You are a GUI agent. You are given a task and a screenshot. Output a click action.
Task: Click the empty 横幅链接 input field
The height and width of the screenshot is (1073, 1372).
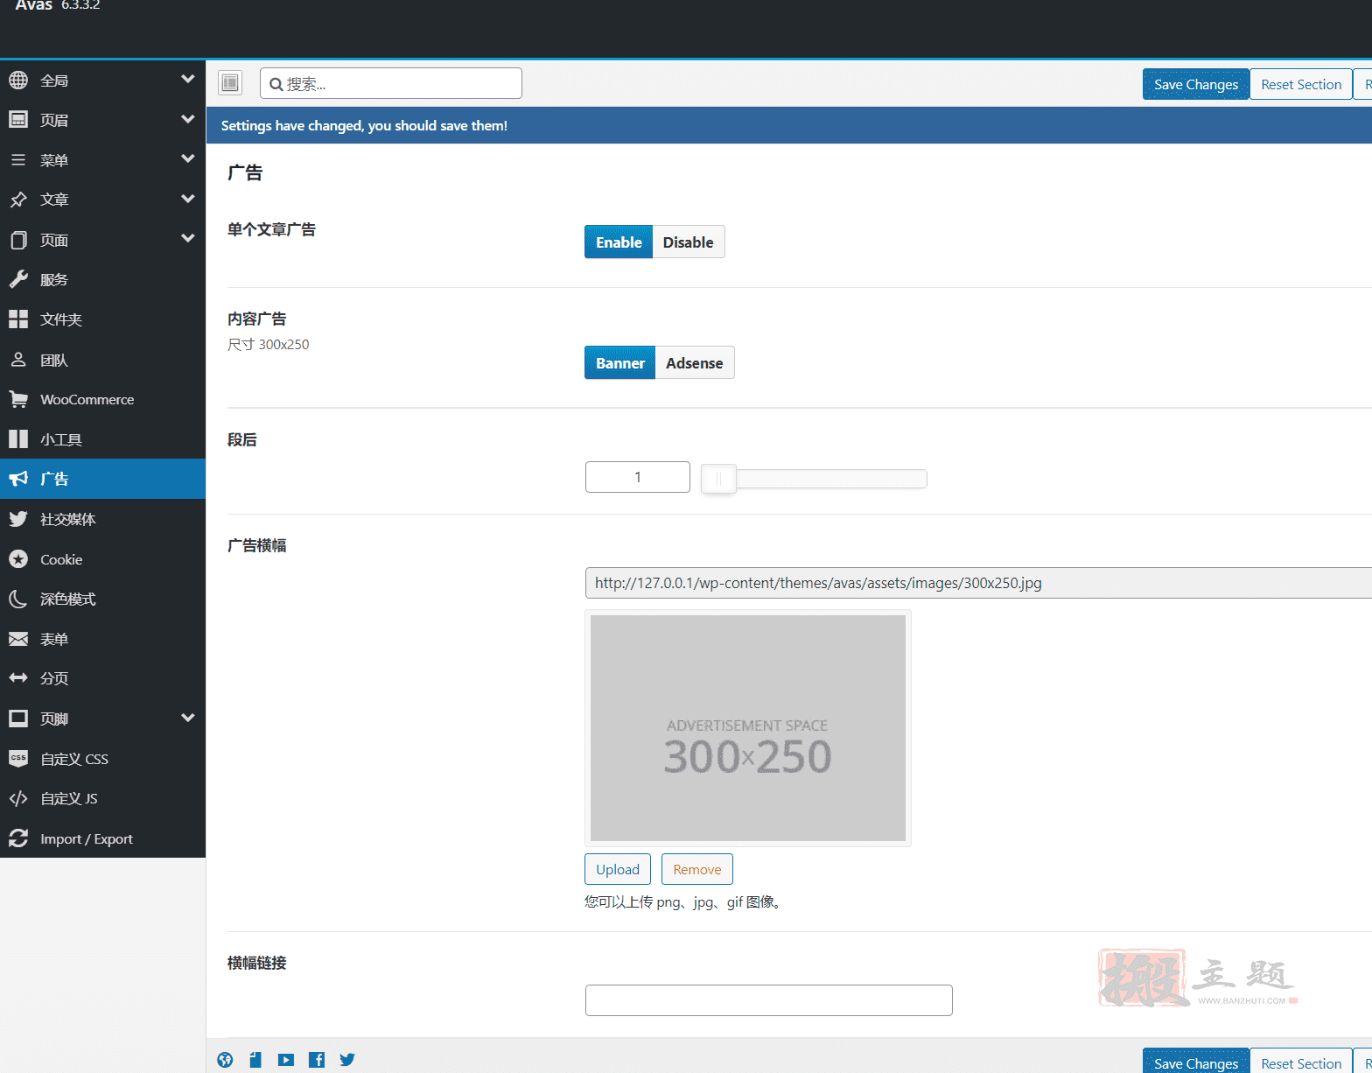point(769,1000)
